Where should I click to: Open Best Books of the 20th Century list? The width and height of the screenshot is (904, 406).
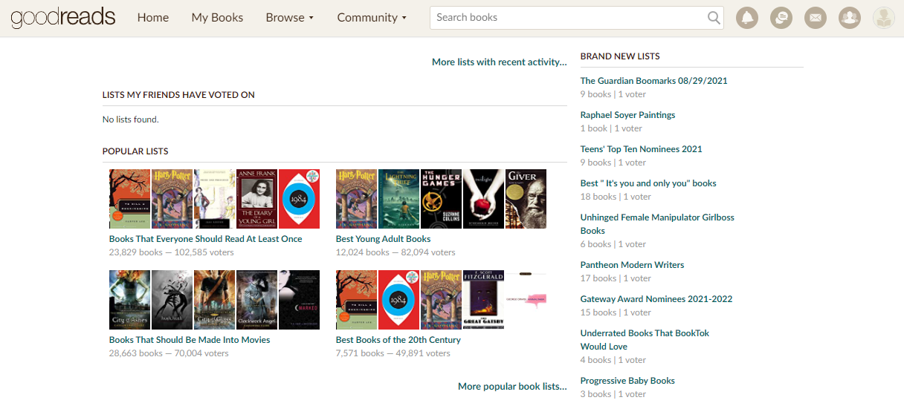(x=398, y=340)
